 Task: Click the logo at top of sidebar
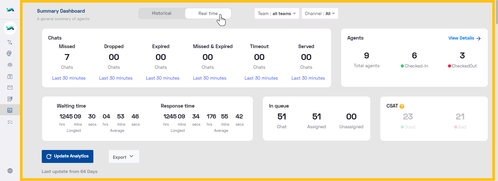pyautogui.click(x=10, y=10)
